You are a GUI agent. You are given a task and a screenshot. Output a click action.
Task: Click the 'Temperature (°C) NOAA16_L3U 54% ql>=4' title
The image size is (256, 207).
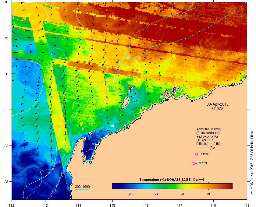coord(172,180)
